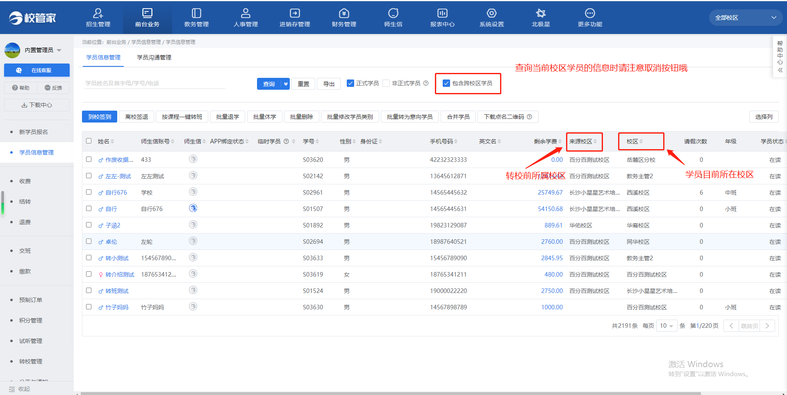Uncheck 包含跨校区学员 checkbox
This screenshot has width=787, height=395.
pyautogui.click(x=446, y=83)
